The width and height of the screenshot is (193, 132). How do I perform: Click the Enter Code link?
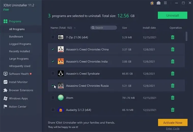173,129
